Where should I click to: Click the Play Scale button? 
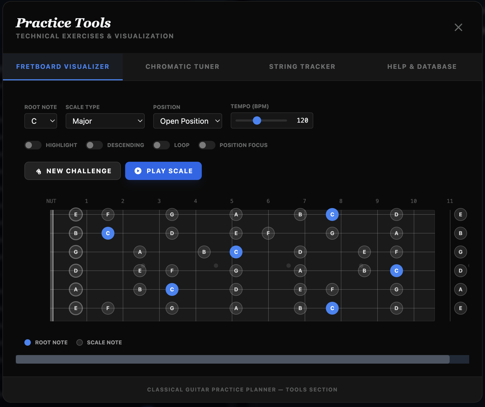(x=163, y=171)
